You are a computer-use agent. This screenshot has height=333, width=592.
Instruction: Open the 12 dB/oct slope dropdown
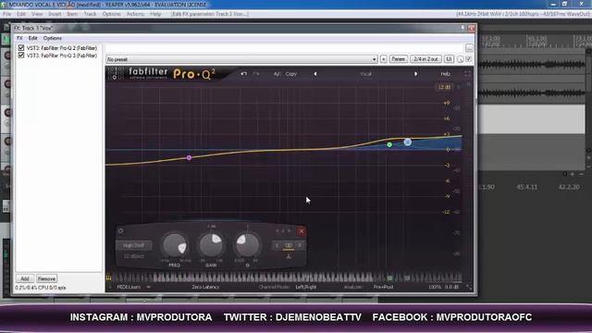tap(133, 256)
